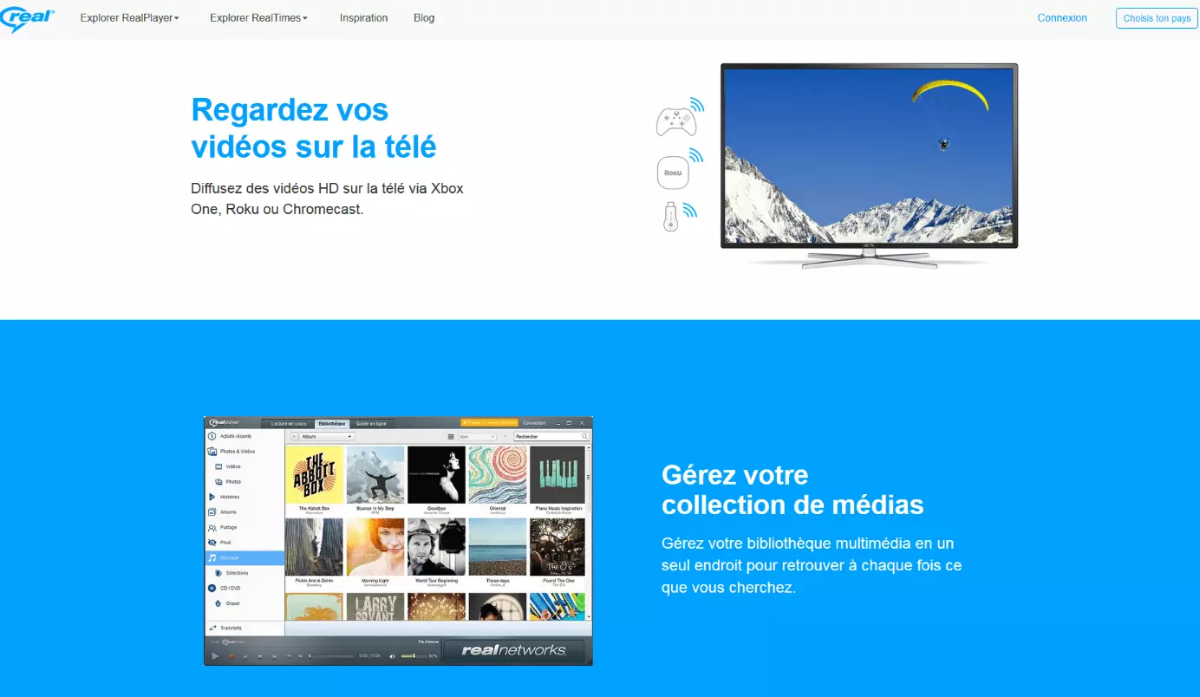This screenshot has width=1200, height=697.
Task: Click the list view icon beside Nom
Action: pos(451,437)
